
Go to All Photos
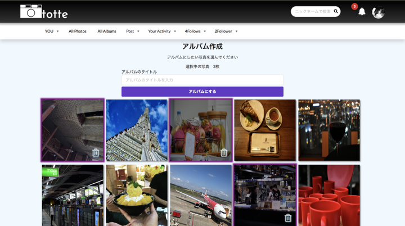pyautogui.click(x=78, y=31)
